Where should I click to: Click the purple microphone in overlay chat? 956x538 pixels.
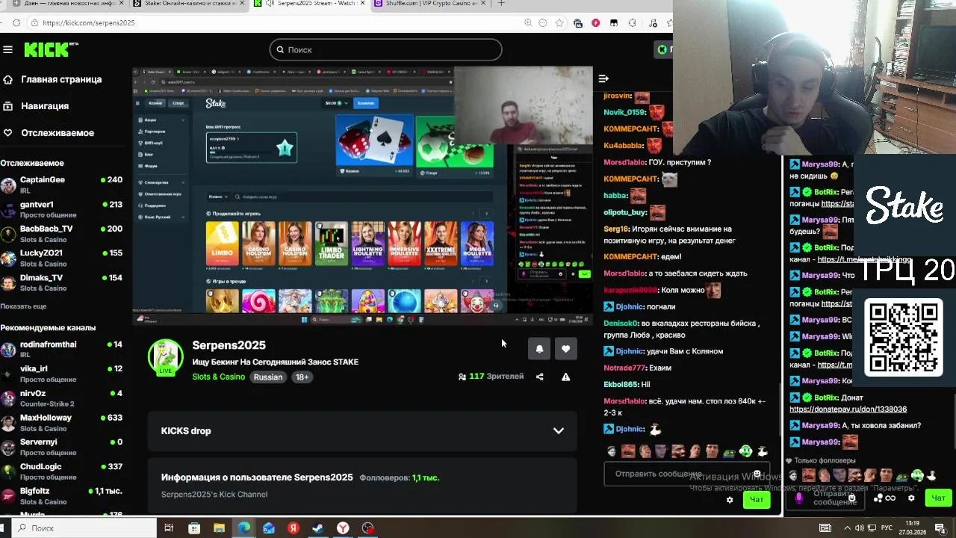[x=798, y=498]
